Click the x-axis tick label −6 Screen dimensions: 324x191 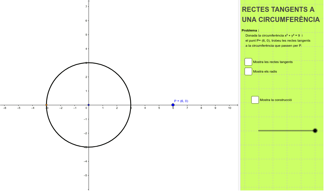tap(4, 108)
